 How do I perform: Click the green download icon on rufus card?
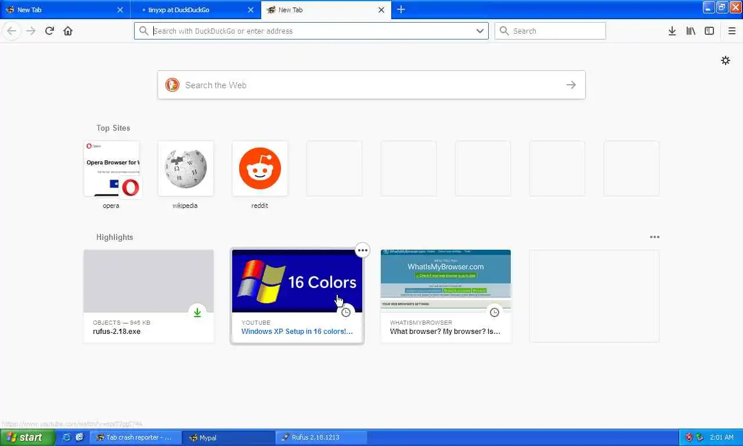(x=197, y=312)
